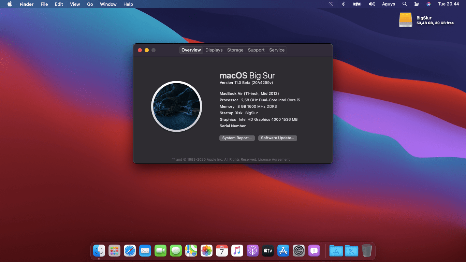
Task: Open Photos app in the Dock
Action: [206, 251]
